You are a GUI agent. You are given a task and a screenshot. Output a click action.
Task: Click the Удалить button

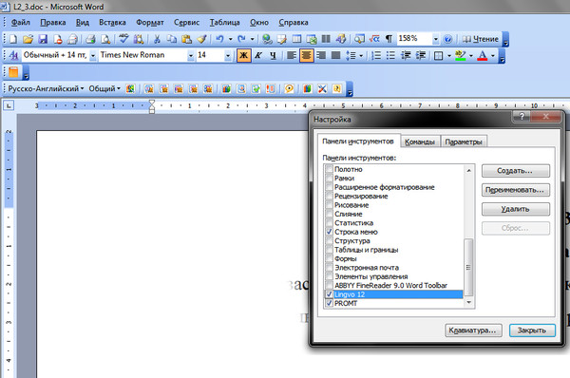516,209
